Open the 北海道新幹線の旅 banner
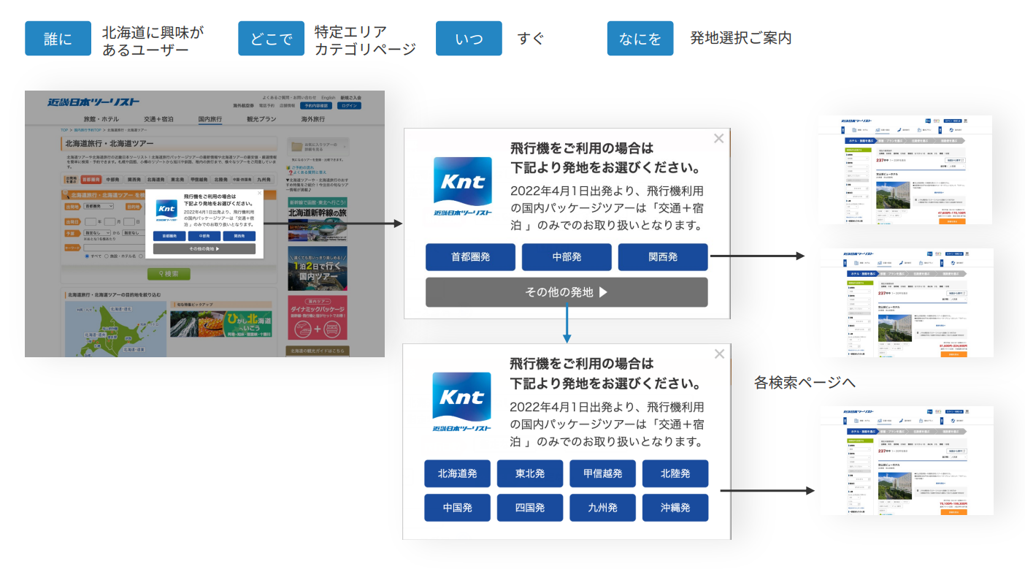 click(317, 218)
